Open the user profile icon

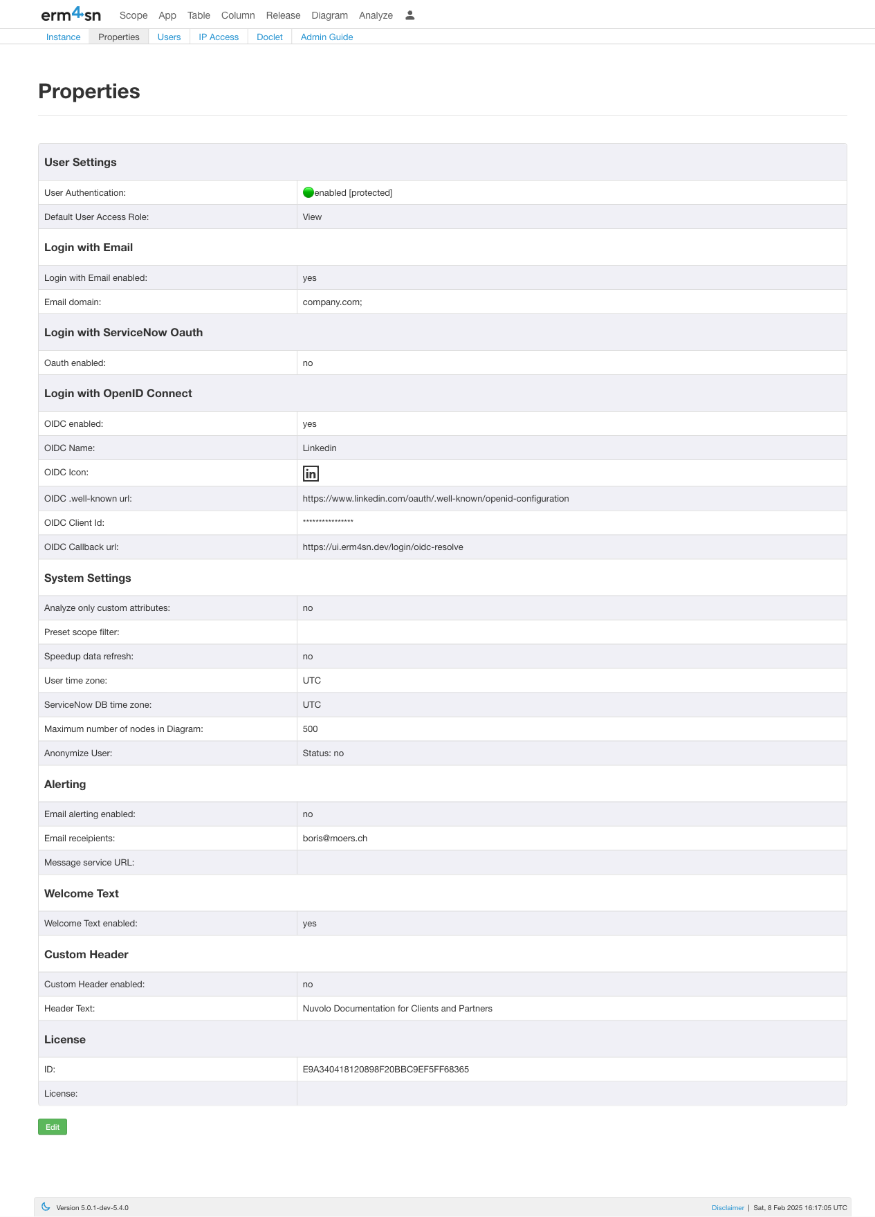(409, 15)
